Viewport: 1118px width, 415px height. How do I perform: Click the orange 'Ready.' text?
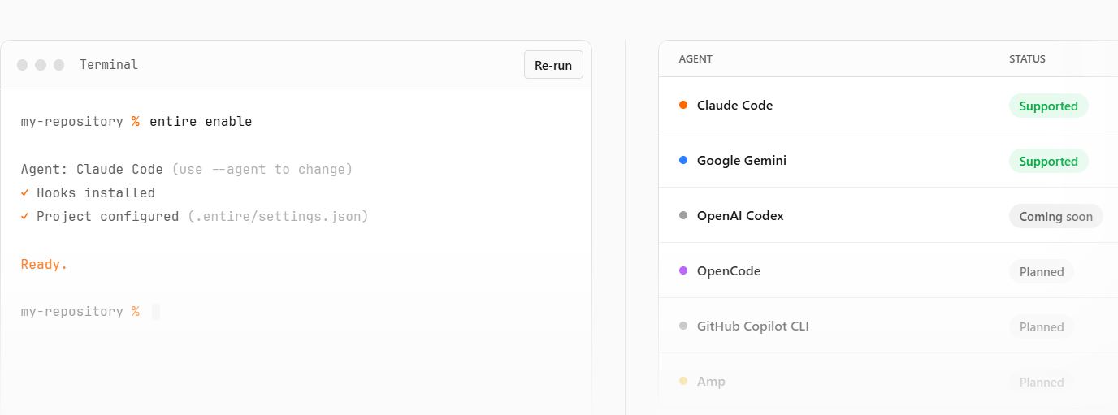(x=44, y=264)
